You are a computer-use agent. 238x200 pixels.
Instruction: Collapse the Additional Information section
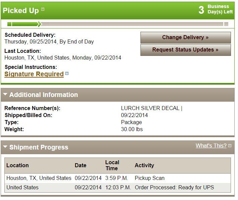point(5,94)
